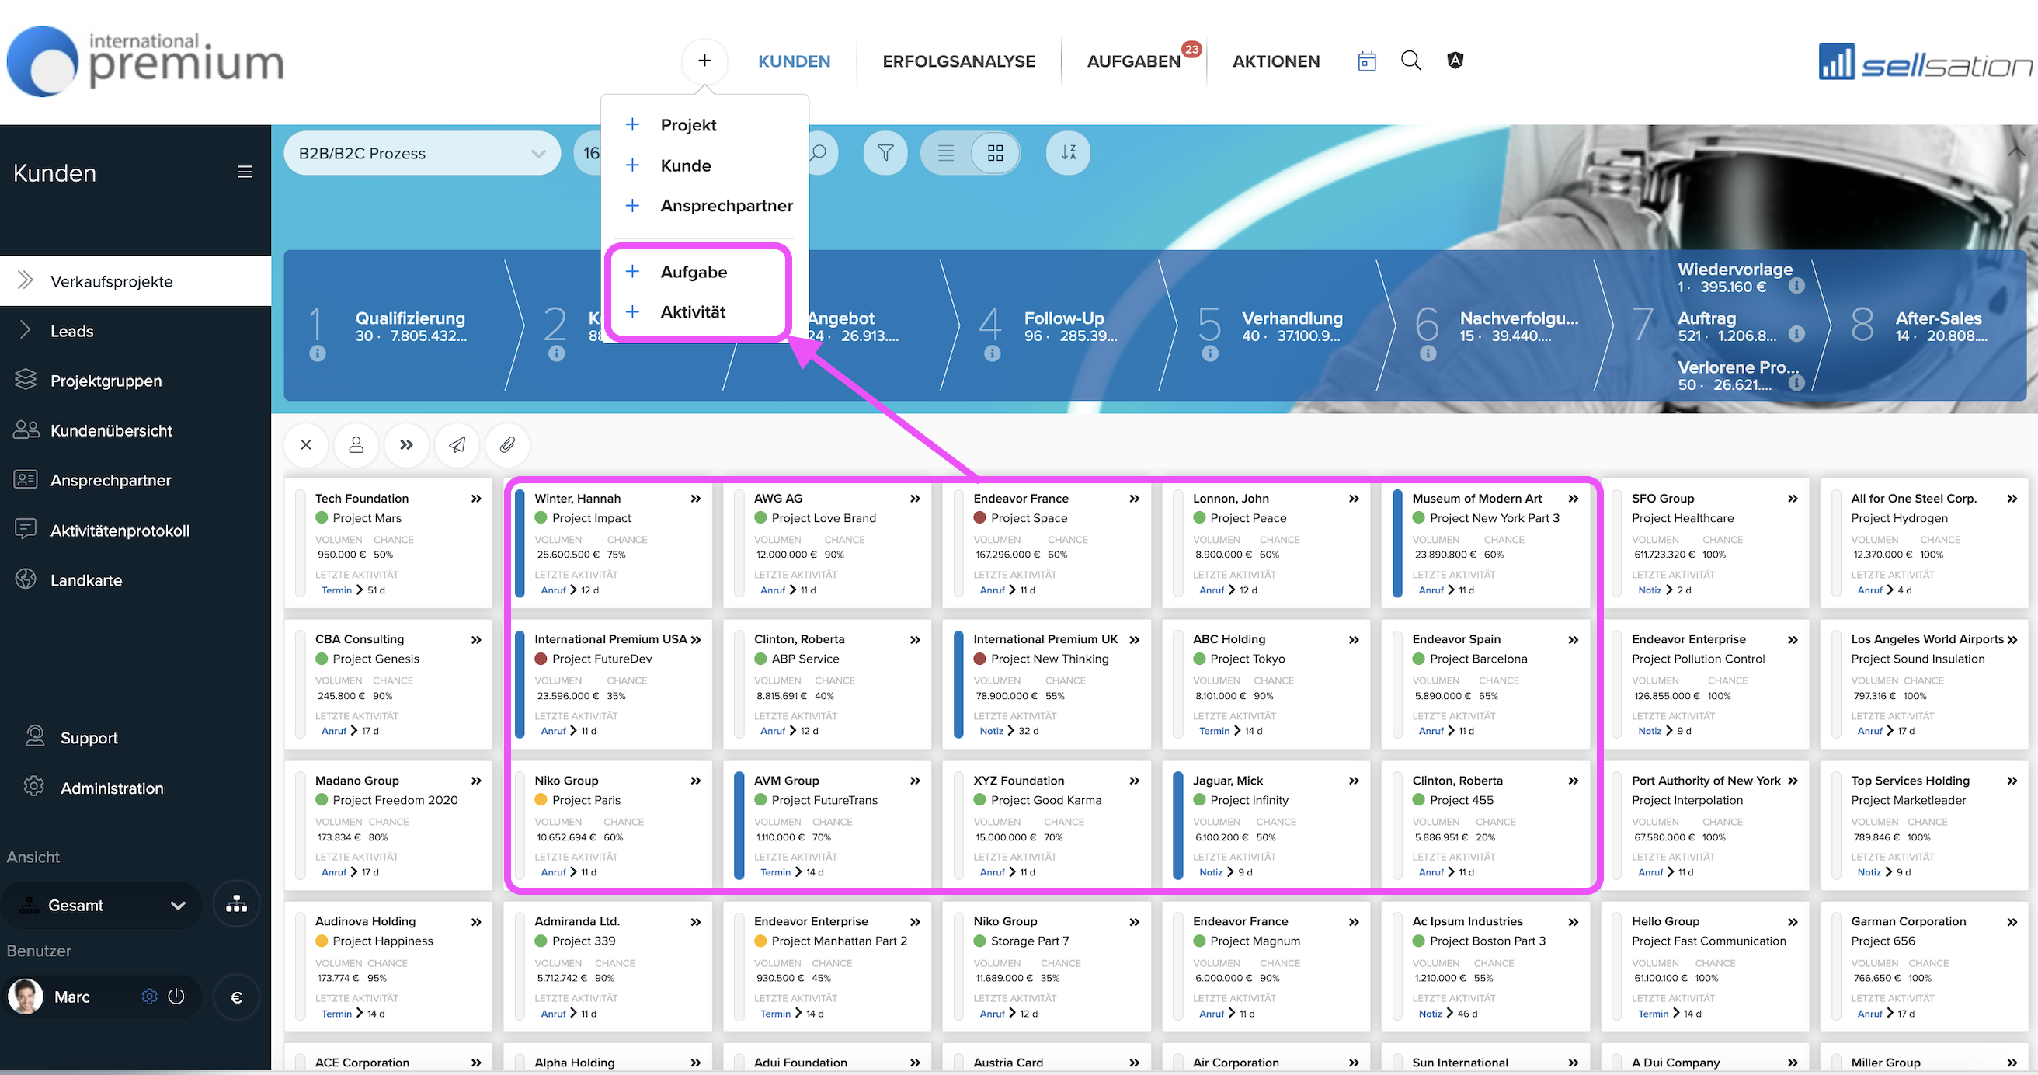
Task: Open Support in the sidebar
Action: (x=89, y=737)
